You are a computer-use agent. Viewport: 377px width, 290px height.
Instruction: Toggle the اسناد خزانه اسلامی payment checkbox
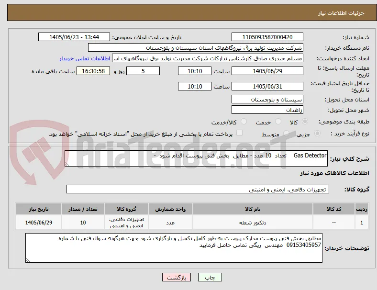(x=240, y=133)
